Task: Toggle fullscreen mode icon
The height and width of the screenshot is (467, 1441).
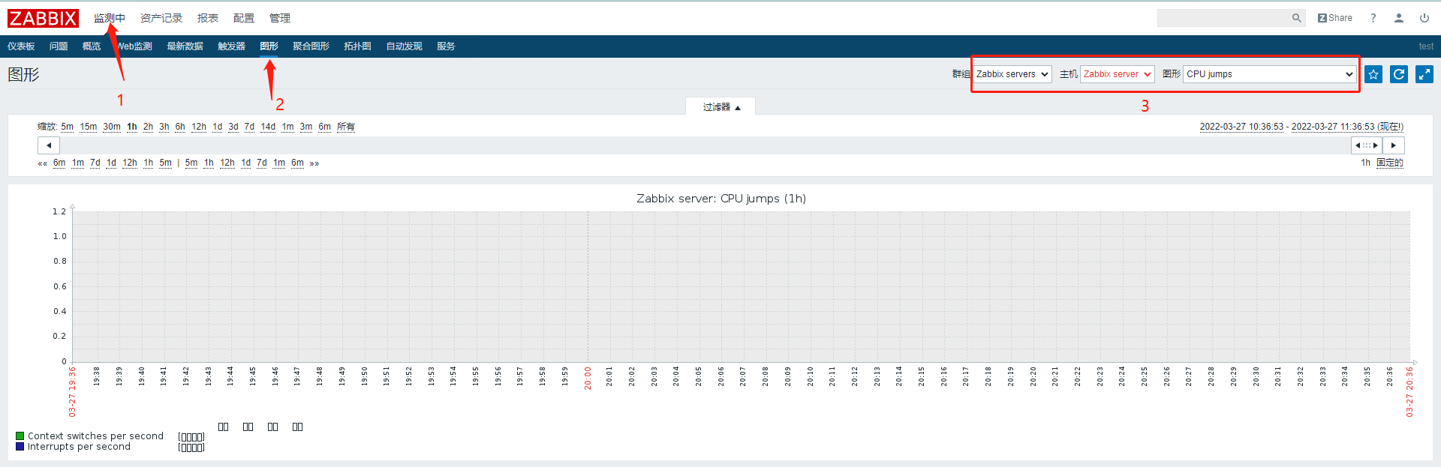Action: (x=1424, y=74)
